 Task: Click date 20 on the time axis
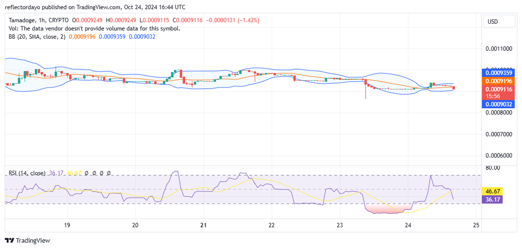135,225
